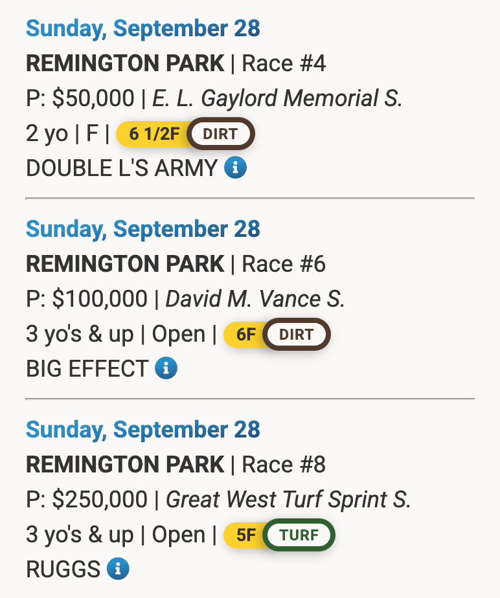Open the date heading above Race #6
Viewport: 500px width, 598px height.
tap(142, 229)
